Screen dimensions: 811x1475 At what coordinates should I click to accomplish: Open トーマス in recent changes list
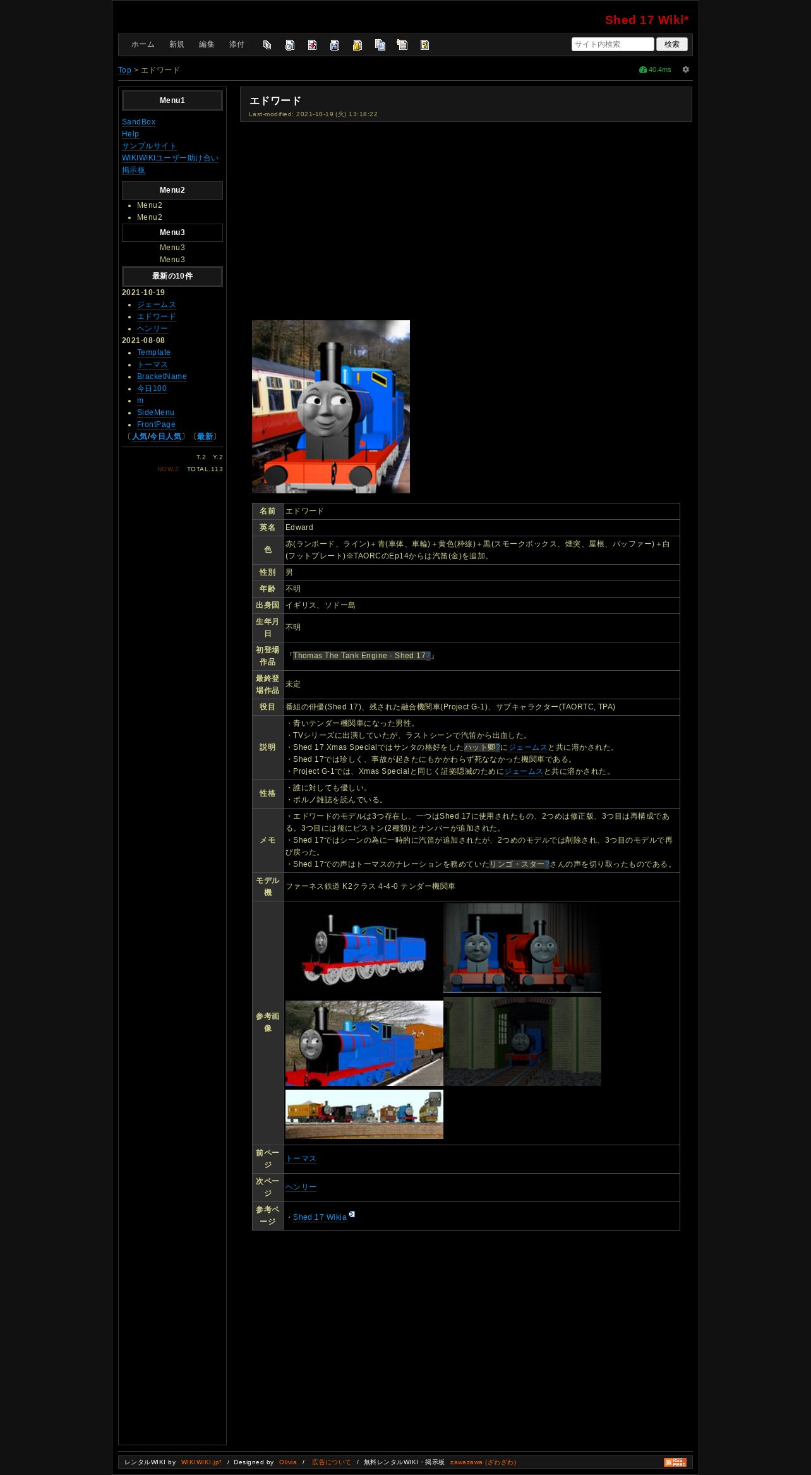[152, 364]
